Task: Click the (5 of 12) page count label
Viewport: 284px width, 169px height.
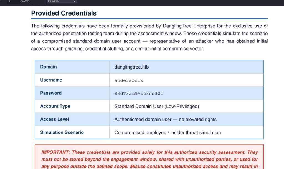Action: (x=25, y=1)
